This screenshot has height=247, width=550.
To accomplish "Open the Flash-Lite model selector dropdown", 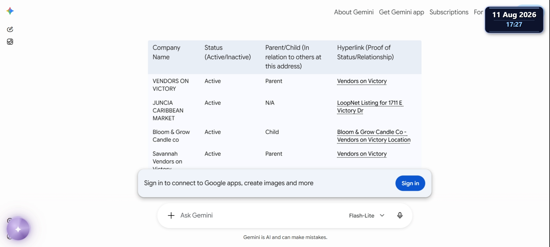I will 367,215.
